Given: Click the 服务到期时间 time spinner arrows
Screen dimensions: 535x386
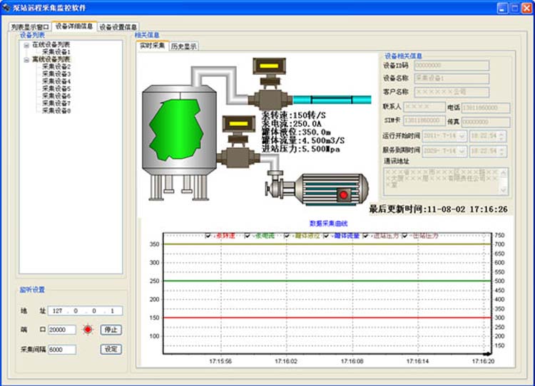Looking at the screenshot, I should tap(501, 151).
